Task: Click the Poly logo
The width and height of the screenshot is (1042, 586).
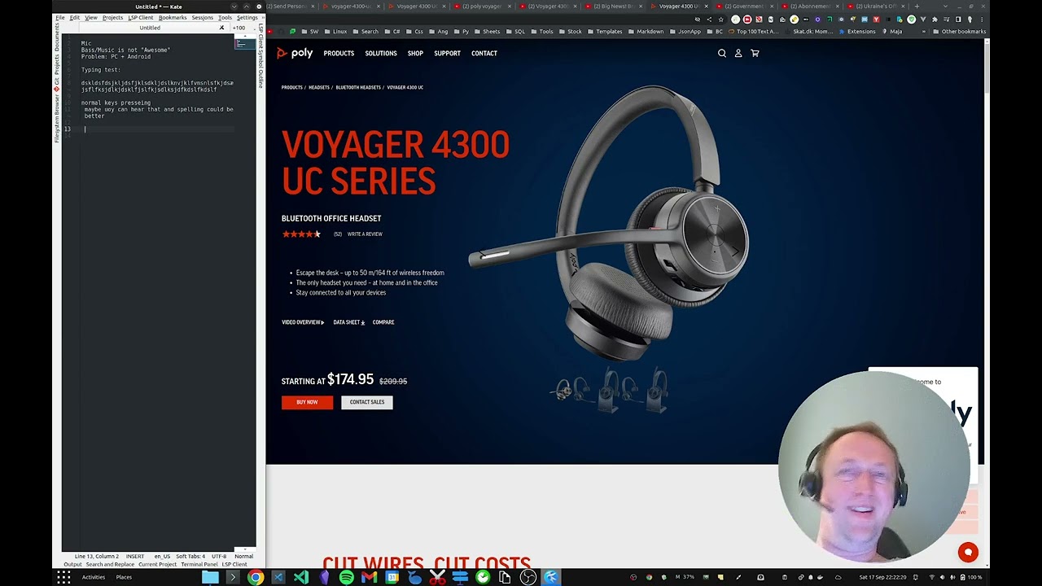Action: pyautogui.click(x=295, y=53)
